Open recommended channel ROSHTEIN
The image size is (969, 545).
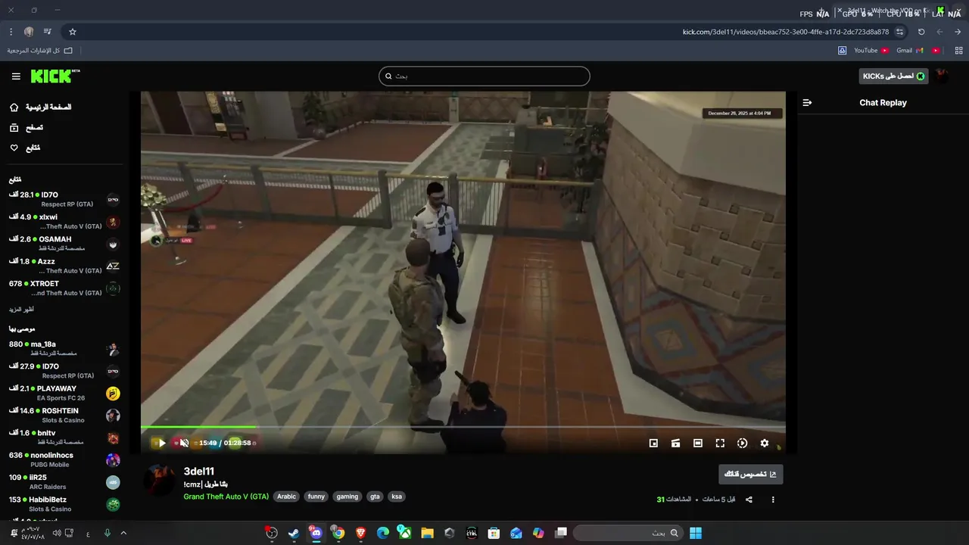64,415
